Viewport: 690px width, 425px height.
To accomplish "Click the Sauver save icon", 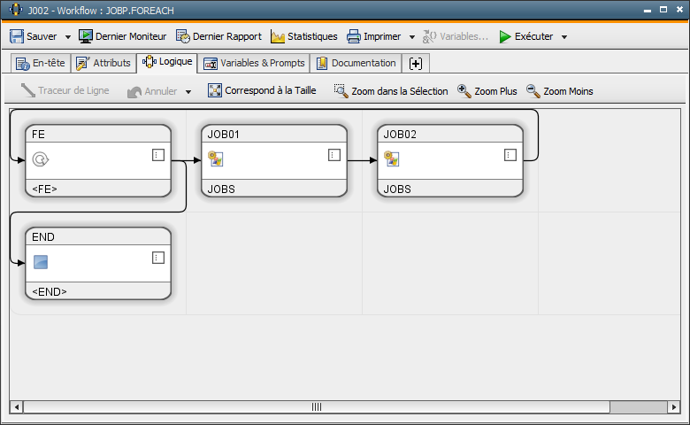I will 17,36.
